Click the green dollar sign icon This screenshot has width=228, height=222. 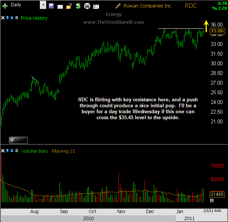[x=77, y=6]
